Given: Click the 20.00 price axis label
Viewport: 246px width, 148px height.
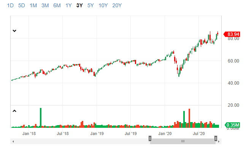Looking at the screenshot, I should tap(233, 105).
